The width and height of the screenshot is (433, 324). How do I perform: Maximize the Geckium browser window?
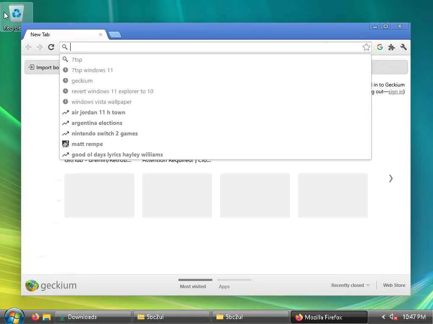coord(386,27)
